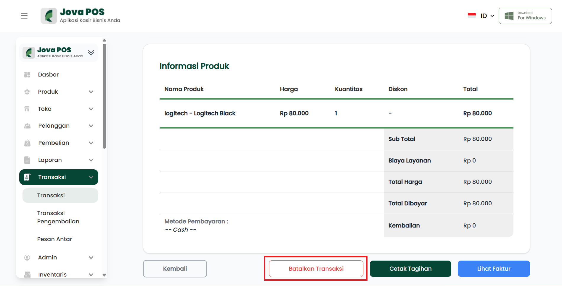Screen dimensions: 562x286
Task: Open invoice with Lihat Faktur button
Action: pos(494,269)
